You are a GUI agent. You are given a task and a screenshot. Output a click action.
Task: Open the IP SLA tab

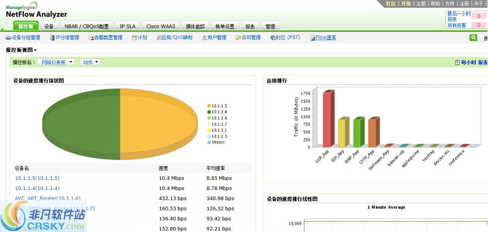click(x=127, y=26)
